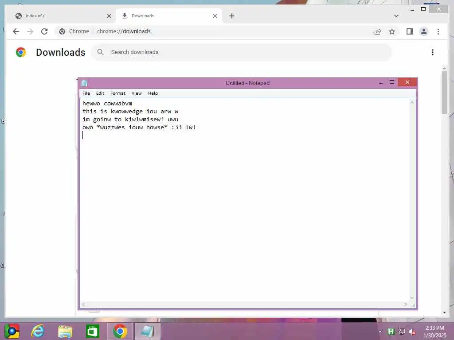Expand Chrome tab search chevron
This screenshot has width=454, height=340.
[x=396, y=16]
